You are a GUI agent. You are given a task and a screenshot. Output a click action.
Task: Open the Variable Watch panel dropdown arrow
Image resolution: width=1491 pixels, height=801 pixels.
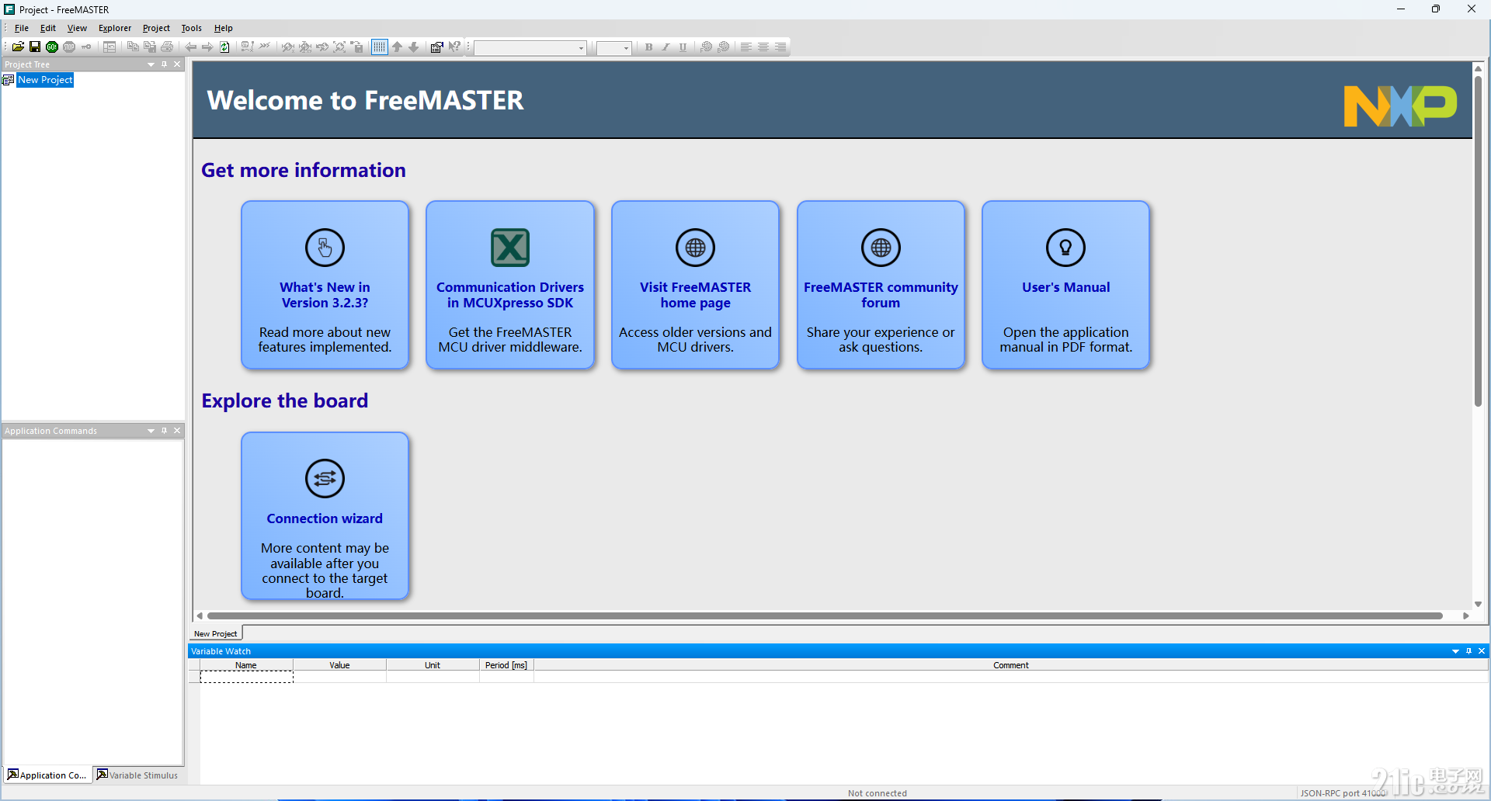(1455, 651)
